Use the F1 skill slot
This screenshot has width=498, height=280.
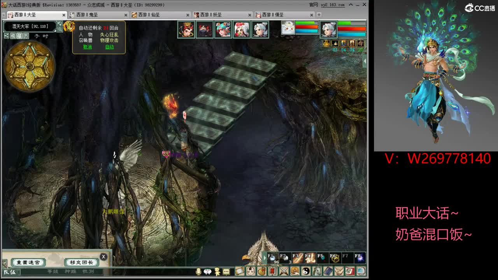[273, 258]
